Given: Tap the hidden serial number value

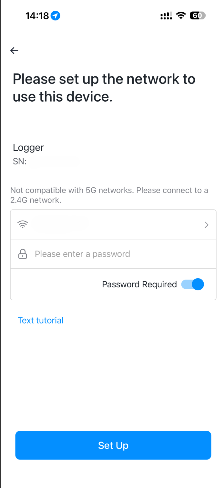Looking at the screenshot, I should [54, 161].
